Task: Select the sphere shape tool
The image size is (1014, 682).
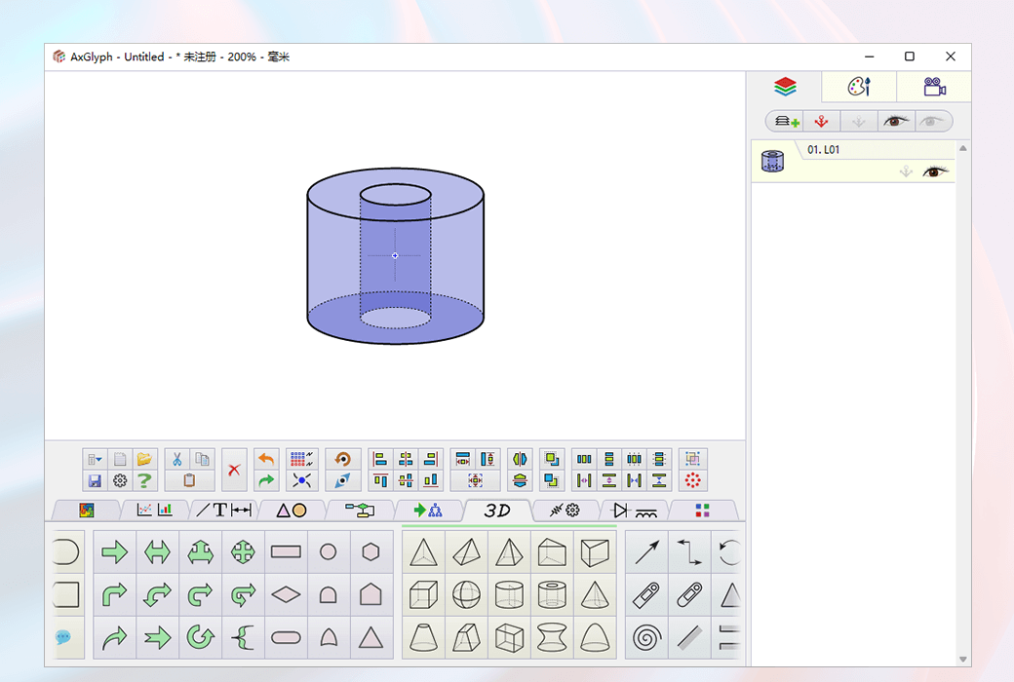Action: (x=466, y=594)
